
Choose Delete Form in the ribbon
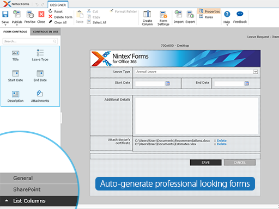click(60, 17)
